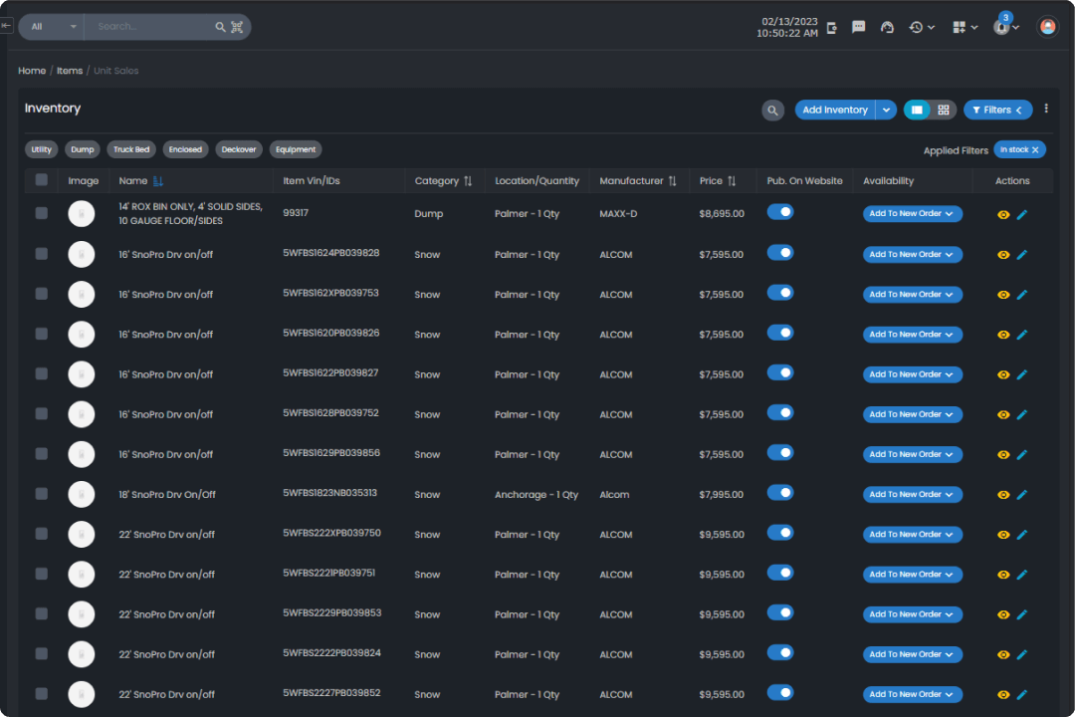Click the search magnifier in the top bar
The height and width of the screenshot is (717, 1075).
220,27
